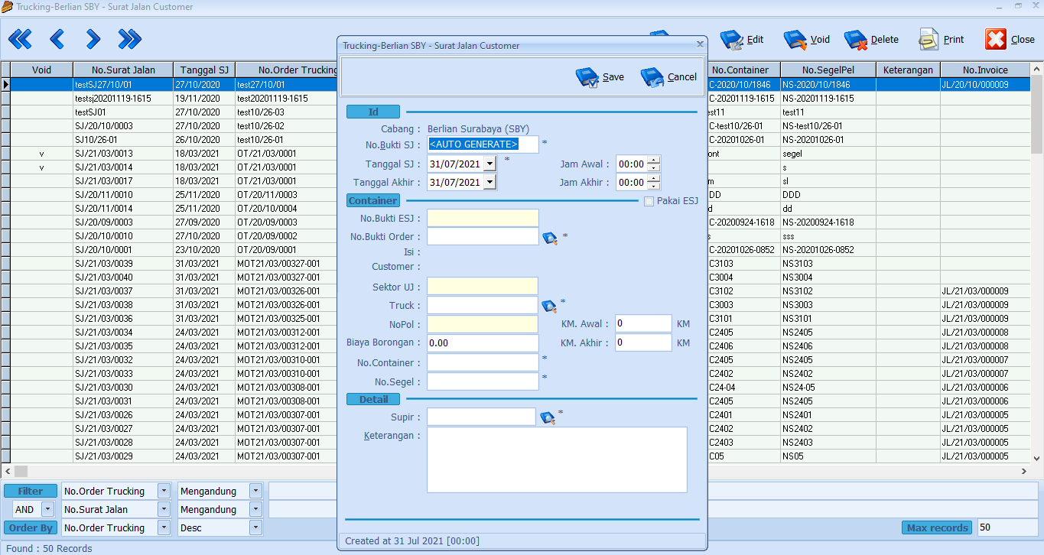The image size is (1044, 555).
Task: Sort by No.SegelPel column header
Action: click(828, 70)
